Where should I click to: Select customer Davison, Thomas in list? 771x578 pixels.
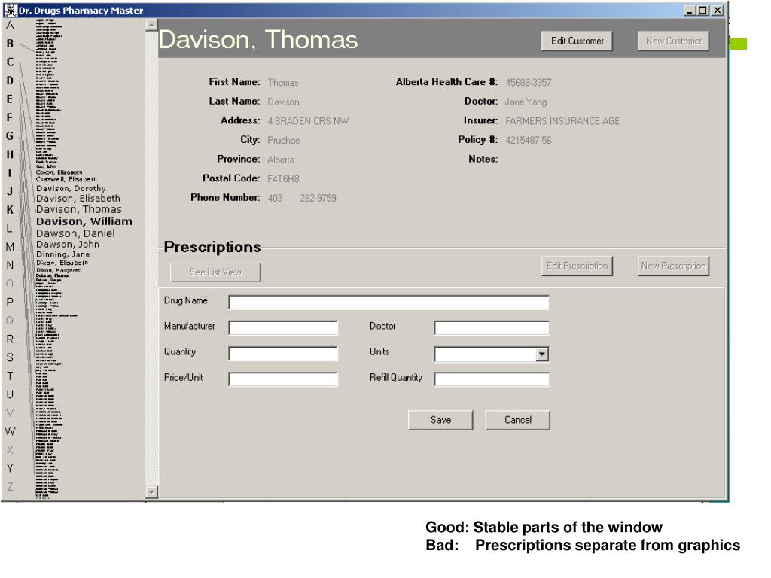tap(78, 209)
